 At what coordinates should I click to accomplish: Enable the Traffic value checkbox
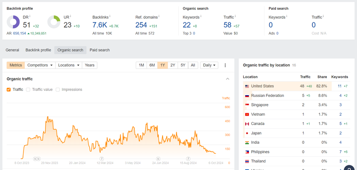click(28, 89)
